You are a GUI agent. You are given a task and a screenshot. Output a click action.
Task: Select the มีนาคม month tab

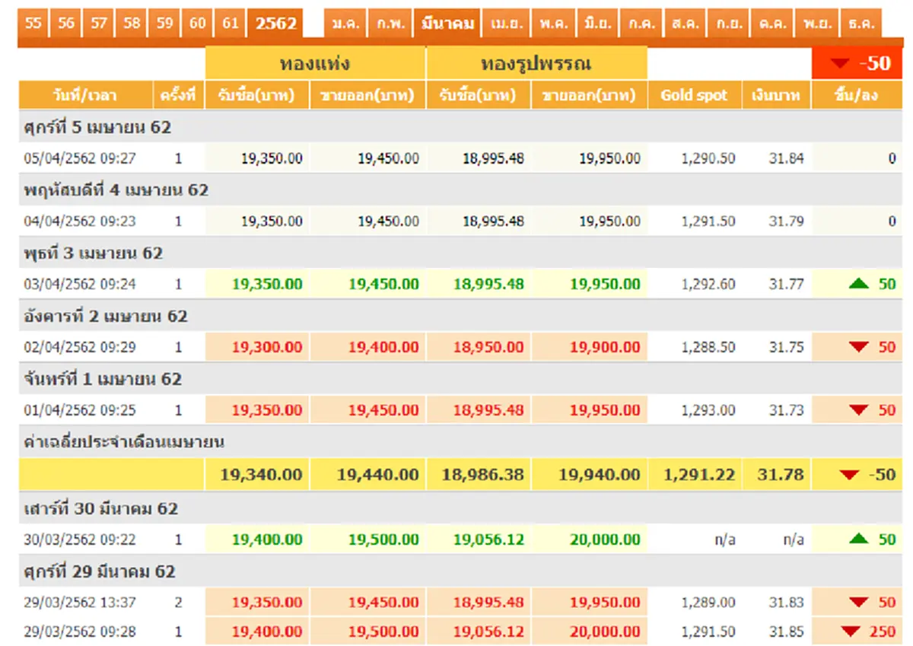coord(448,24)
